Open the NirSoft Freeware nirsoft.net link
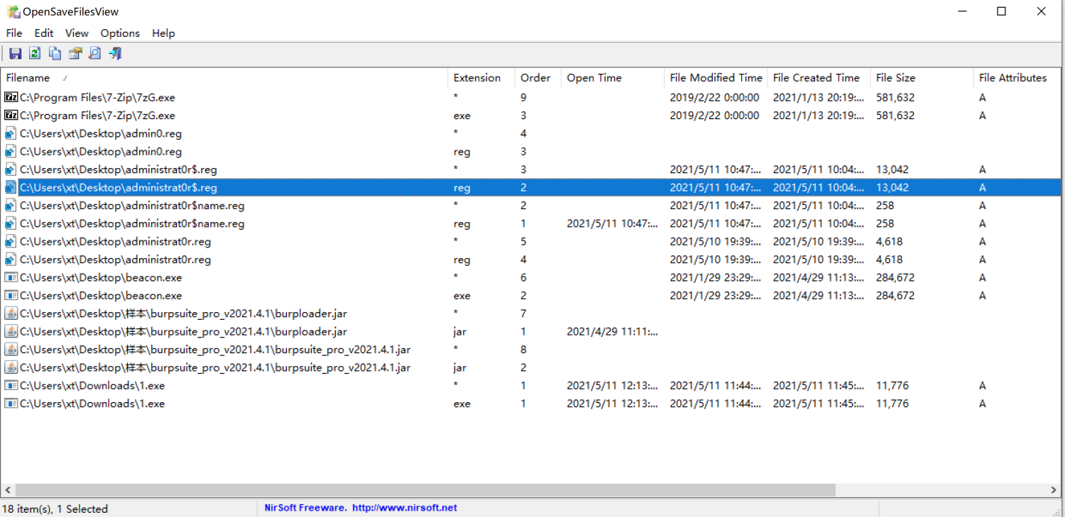This screenshot has width=1065, height=517. pyautogui.click(x=361, y=508)
